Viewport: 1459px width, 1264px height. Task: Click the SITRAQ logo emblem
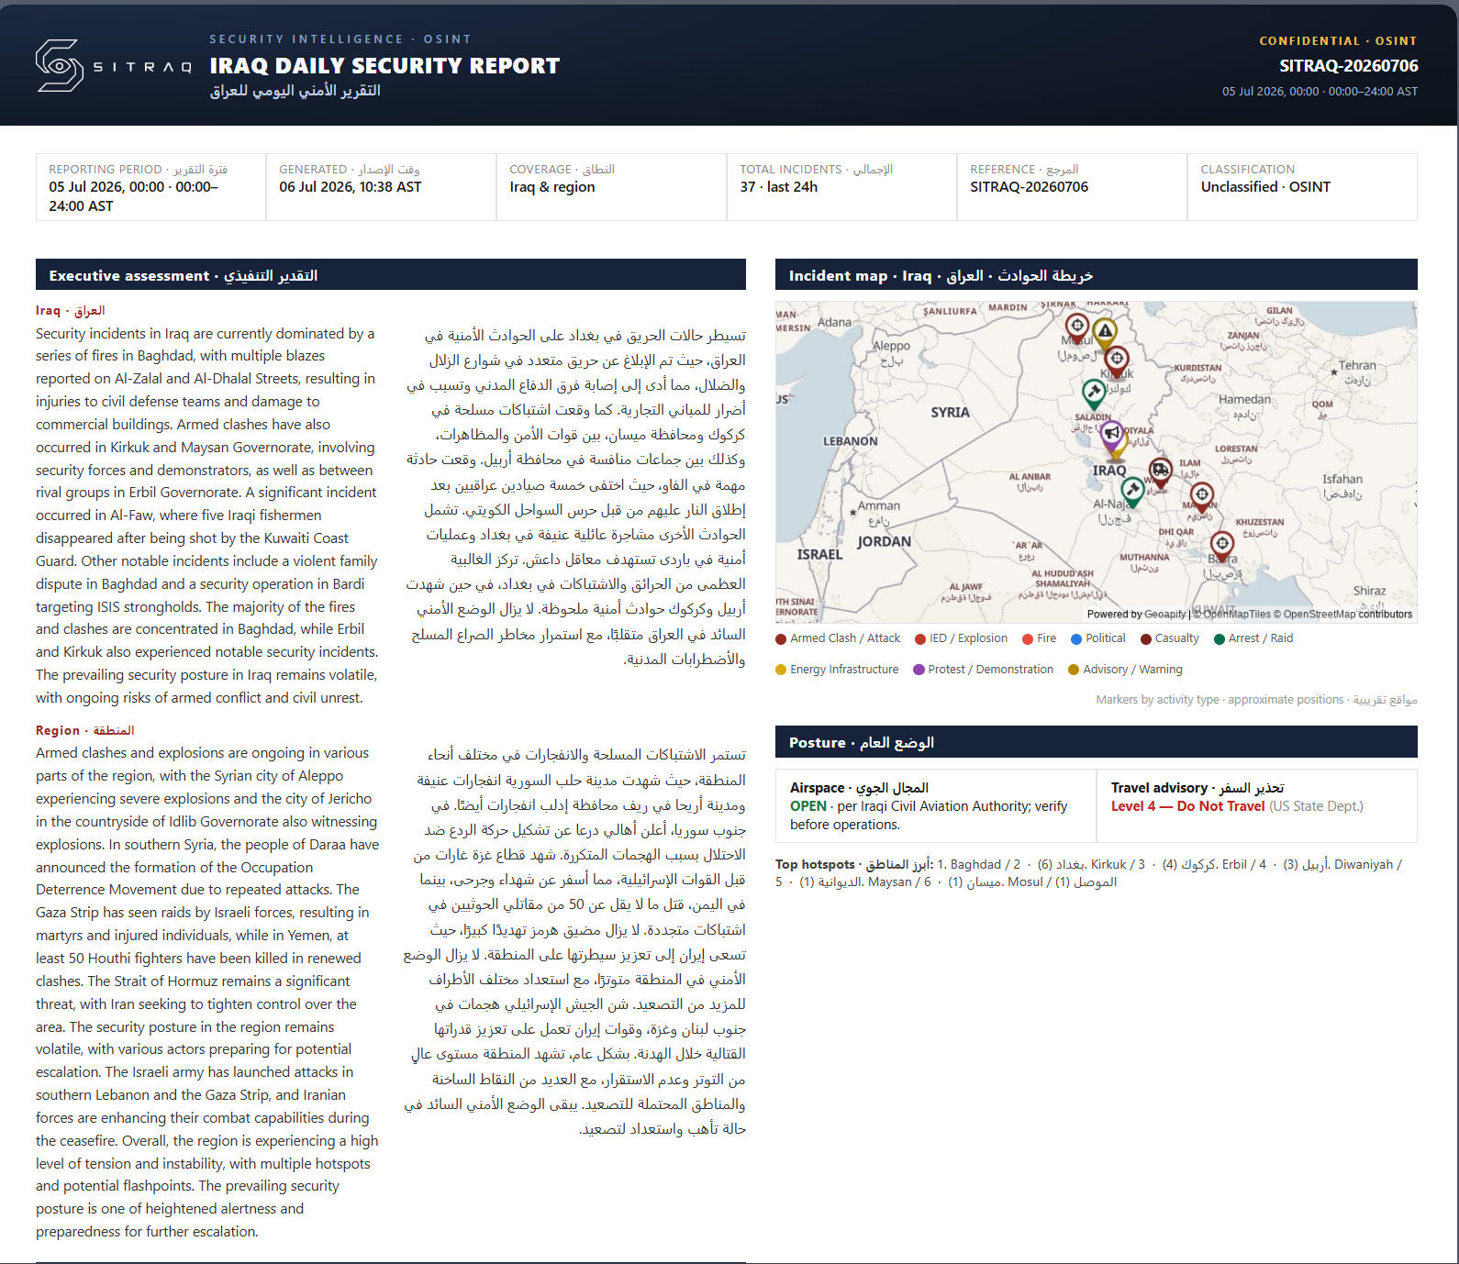(60, 65)
